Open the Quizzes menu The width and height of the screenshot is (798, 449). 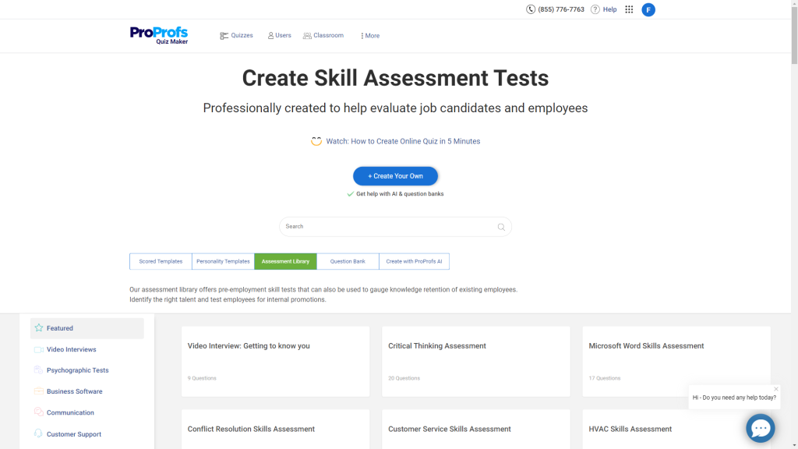point(236,36)
